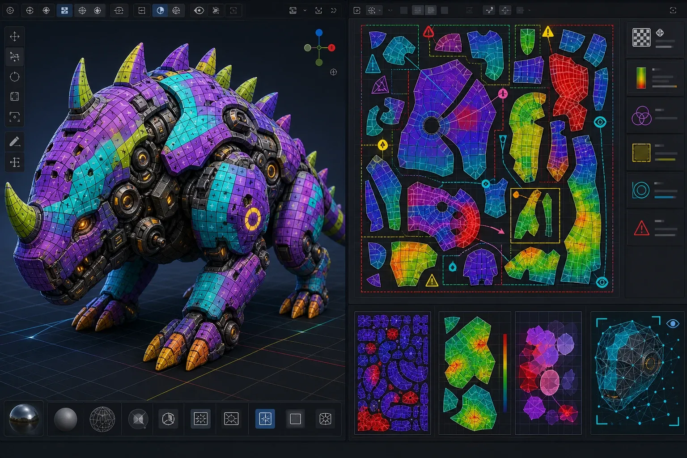The image size is (687, 458).
Task: Toggle the cyan eye marker beside the red UV island
Action: 600,122
